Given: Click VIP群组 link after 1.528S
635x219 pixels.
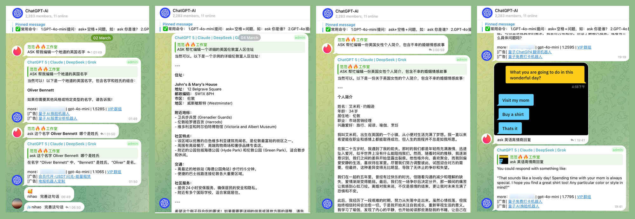Looking at the screenshot, I should pyautogui.click(x=115, y=109).
